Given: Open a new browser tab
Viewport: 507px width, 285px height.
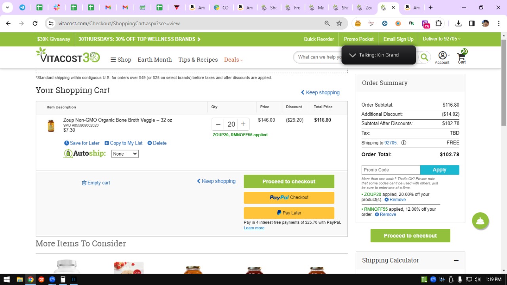Looking at the screenshot, I should pos(431,7).
